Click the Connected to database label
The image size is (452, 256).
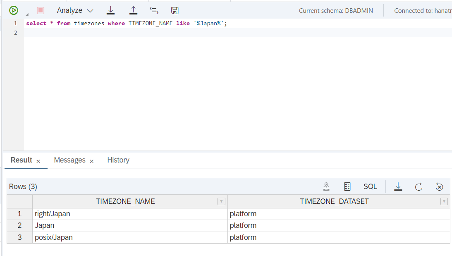pos(423,11)
